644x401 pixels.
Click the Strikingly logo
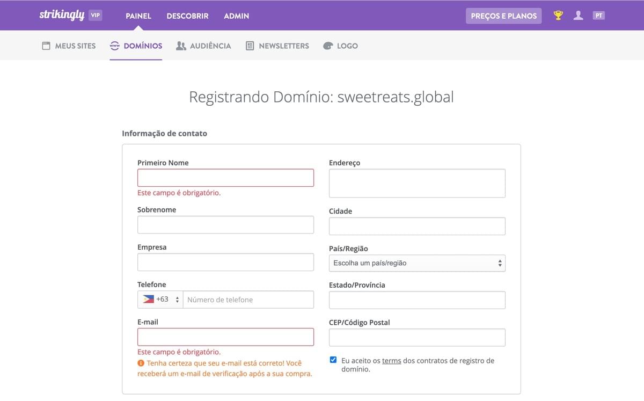coord(62,15)
